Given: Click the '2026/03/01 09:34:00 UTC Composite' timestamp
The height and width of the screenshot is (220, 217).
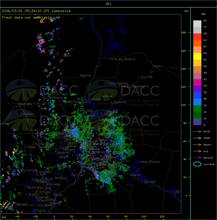Looking at the screenshot, I should tap(36, 11).
